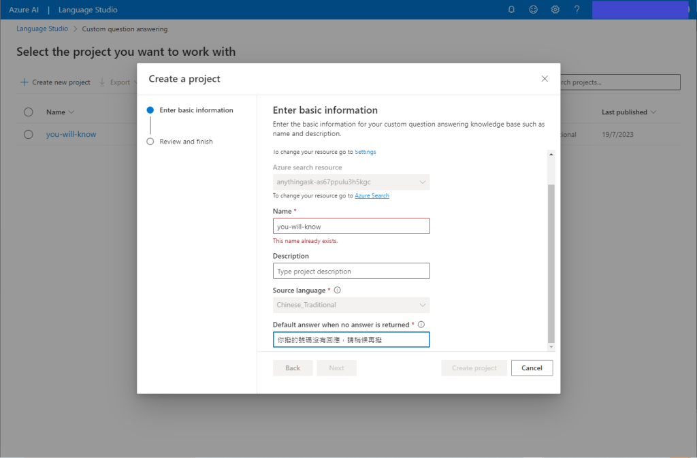Click the feedback smiley icon
The image size is (697, 458).
(x=534, y=10)
